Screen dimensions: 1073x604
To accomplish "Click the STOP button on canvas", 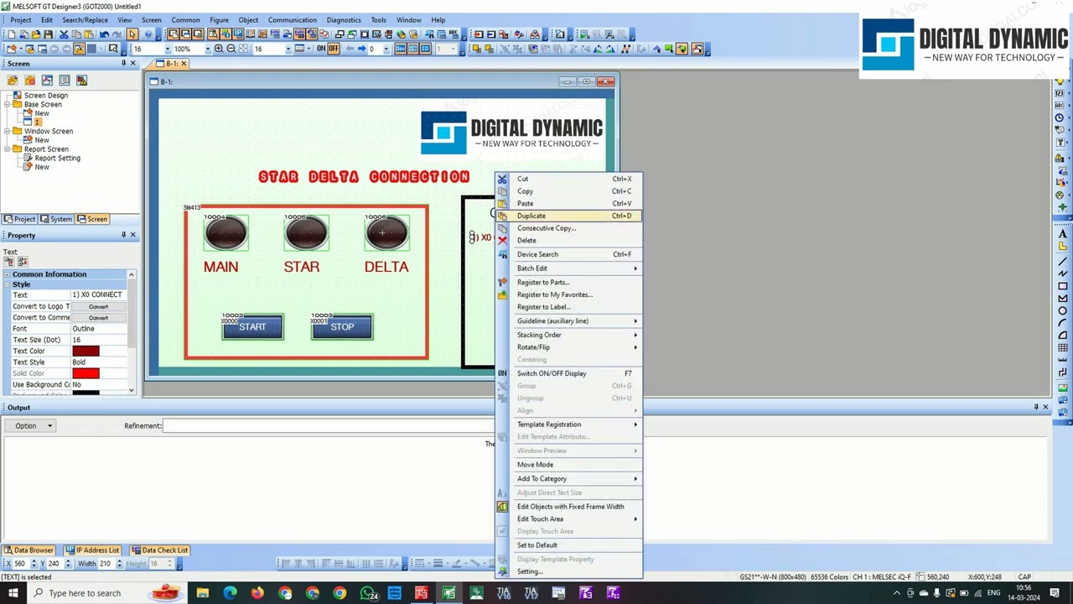I will [x=342, y=327].
